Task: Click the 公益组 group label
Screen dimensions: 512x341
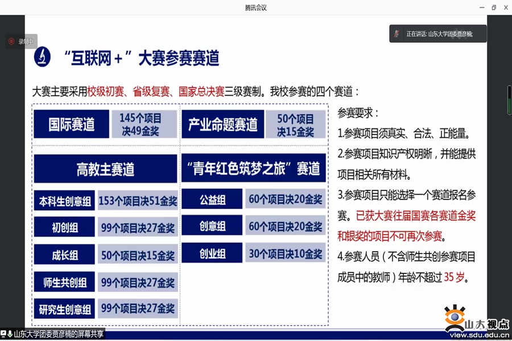Action: click(x=212, y=199)
